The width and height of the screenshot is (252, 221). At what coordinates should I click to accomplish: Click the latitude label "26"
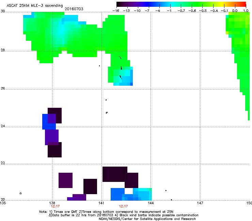[3, 88]
